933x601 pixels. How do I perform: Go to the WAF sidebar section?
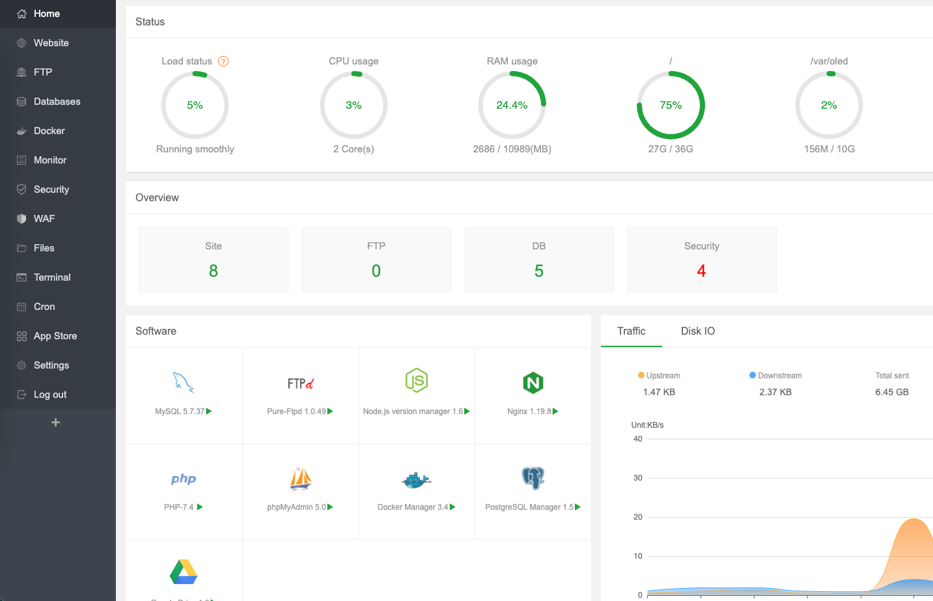(x=44, y=219)
